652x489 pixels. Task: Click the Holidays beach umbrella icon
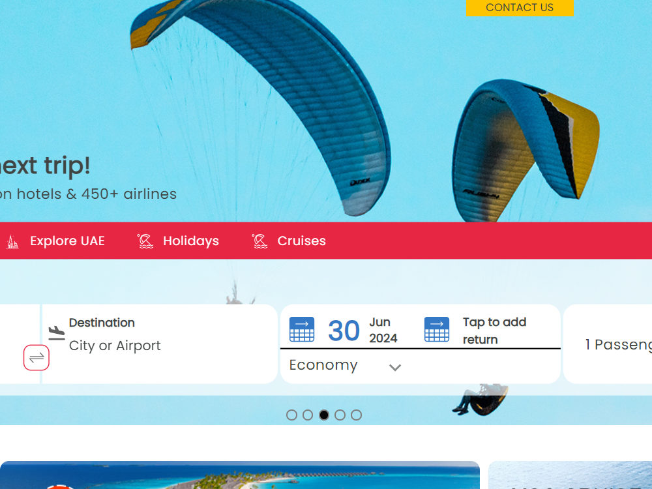145,241
